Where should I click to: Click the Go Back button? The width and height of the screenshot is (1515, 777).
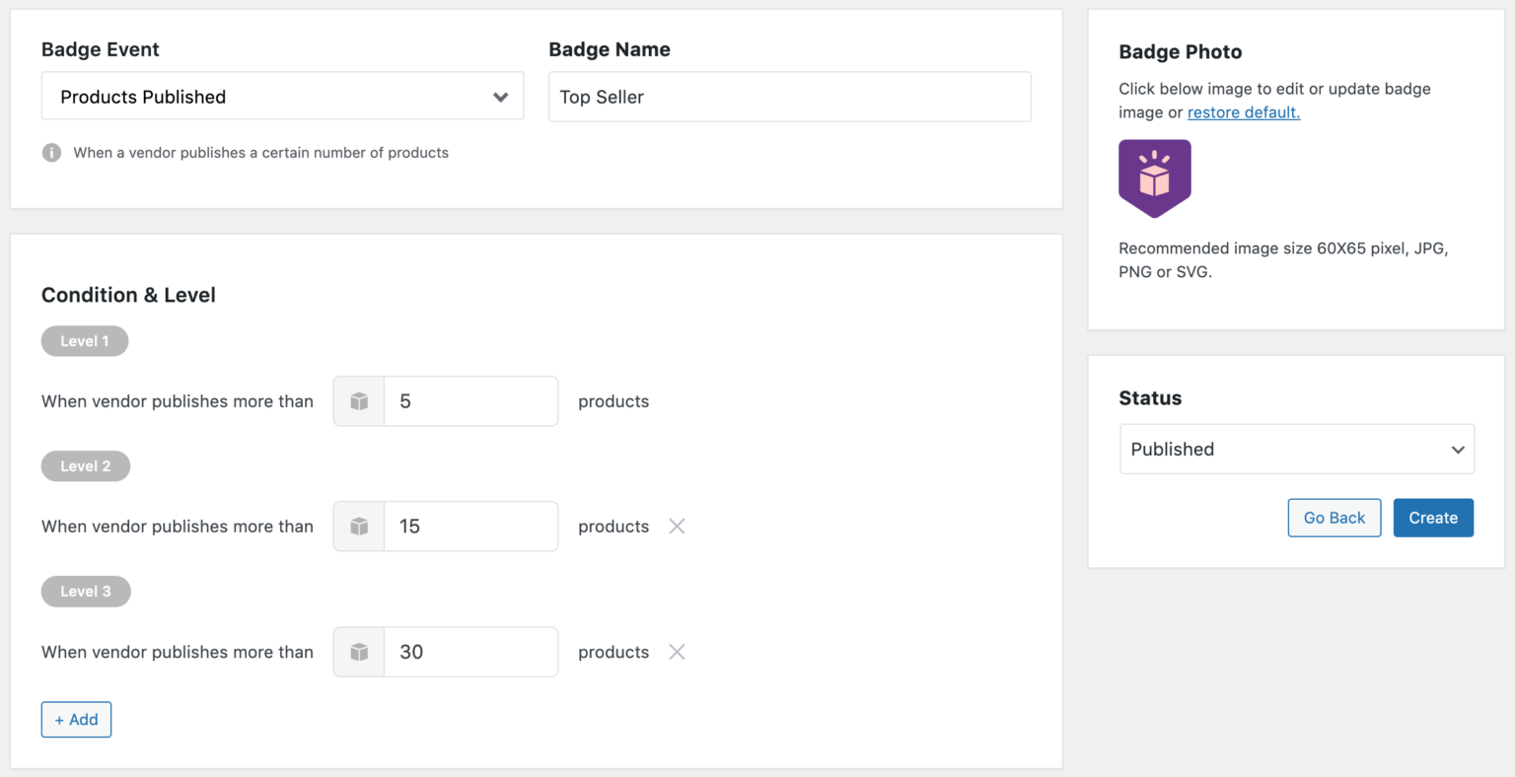(1334, 517)
